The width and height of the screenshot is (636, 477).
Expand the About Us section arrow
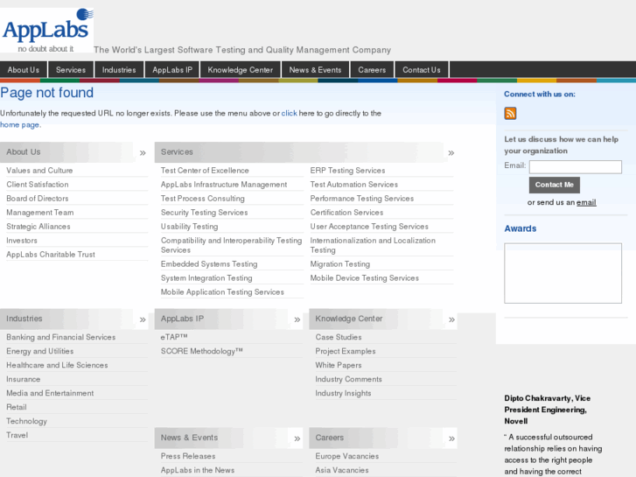coord(143,152)
